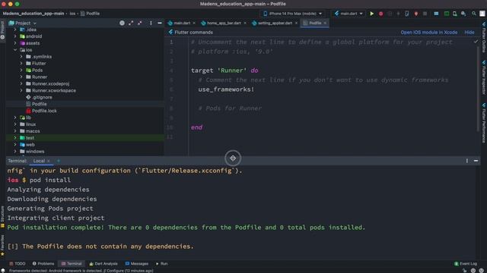Image resolution: width=487 pixels, height=273 pixels.
Task: Open the Favorites side tool window
Action: (2, 245)
